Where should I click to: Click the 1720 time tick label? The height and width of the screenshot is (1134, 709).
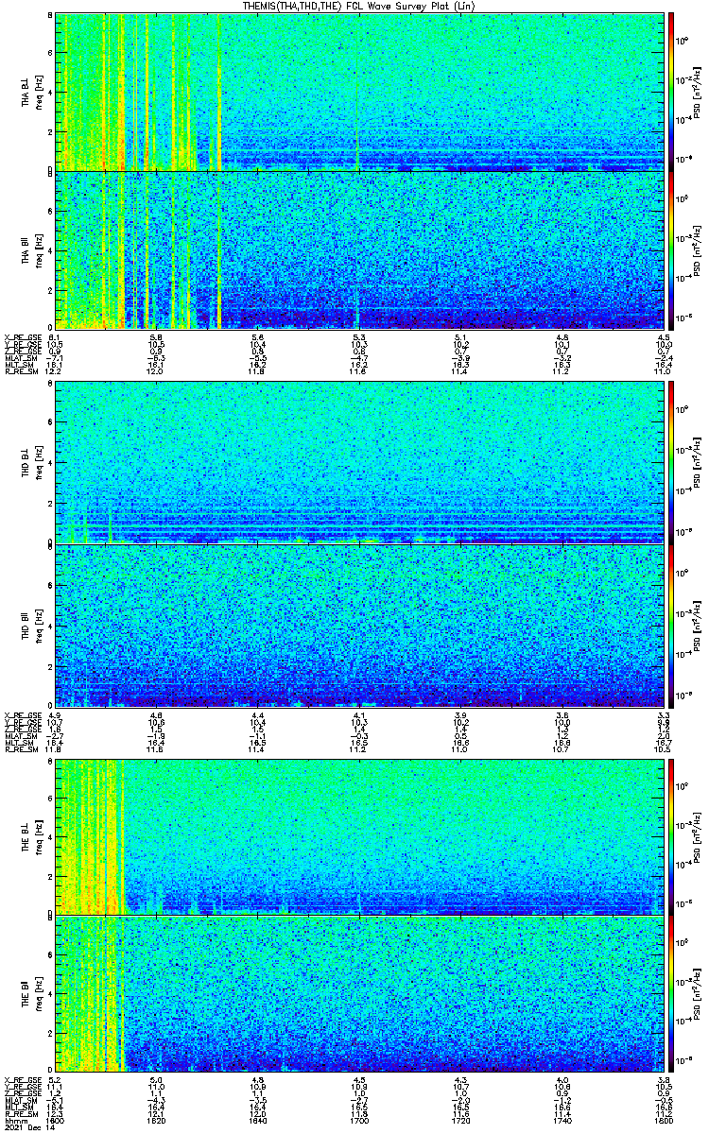pyautogui.click(x=461, y=1121)
